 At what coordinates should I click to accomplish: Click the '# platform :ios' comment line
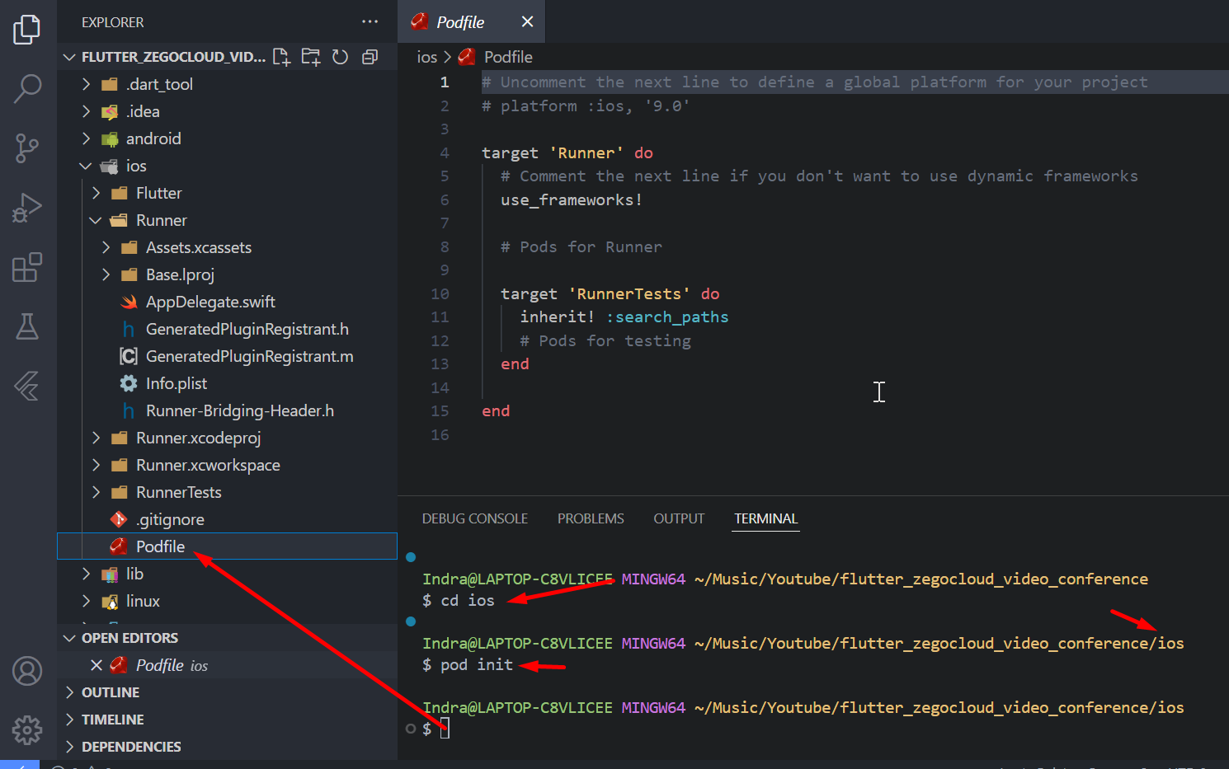586,106
